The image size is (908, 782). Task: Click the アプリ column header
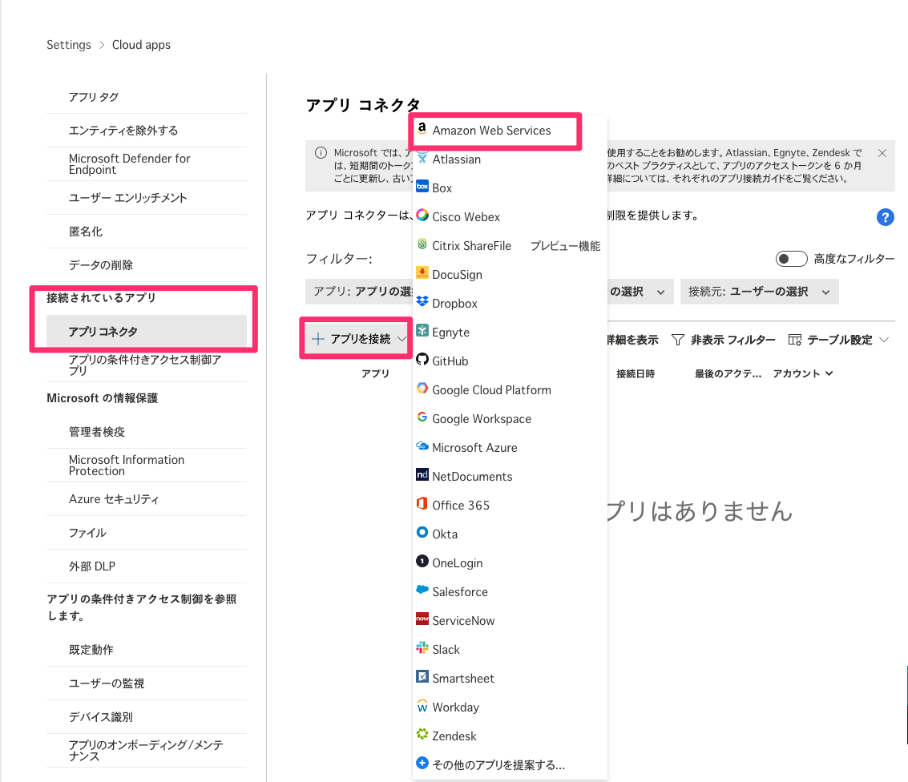[375, 374]
